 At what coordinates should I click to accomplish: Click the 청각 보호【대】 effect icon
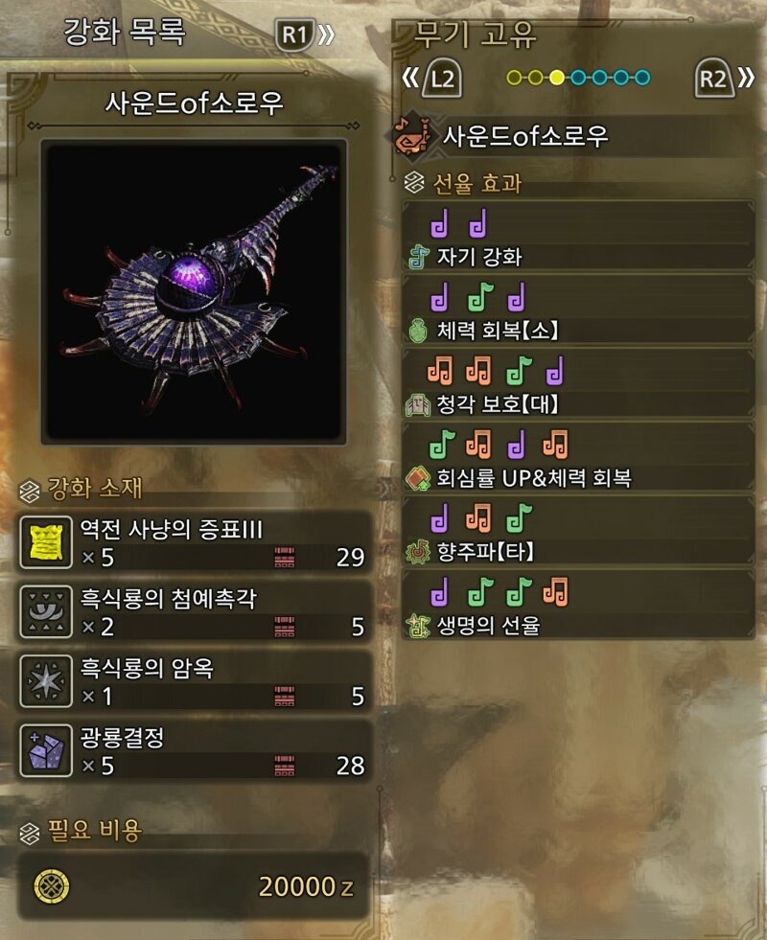418,404
